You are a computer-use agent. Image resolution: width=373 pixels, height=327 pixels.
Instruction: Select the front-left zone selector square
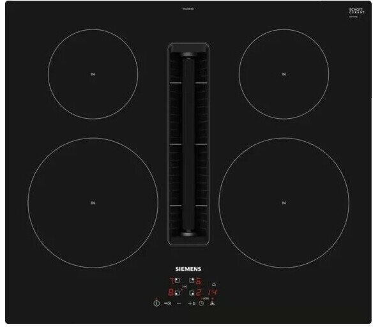tap(177, 293)
